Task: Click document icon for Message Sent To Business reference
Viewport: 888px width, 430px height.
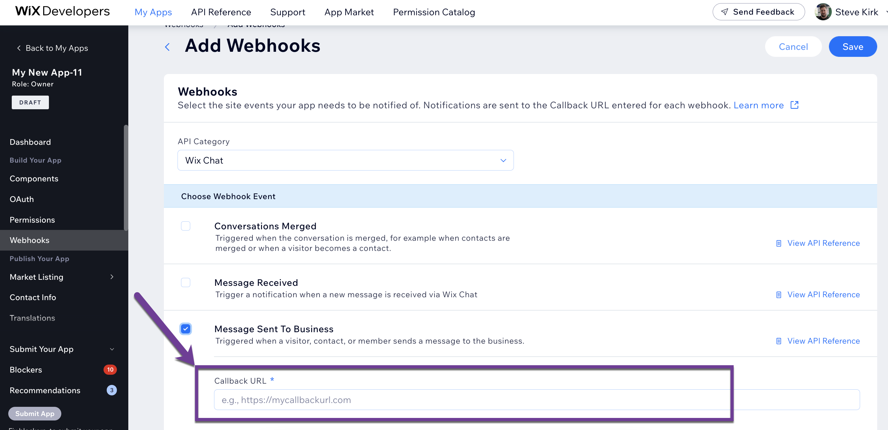Action: (x=779, y=341)
